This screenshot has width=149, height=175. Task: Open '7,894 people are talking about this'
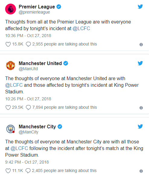click(x=65, y=107)
